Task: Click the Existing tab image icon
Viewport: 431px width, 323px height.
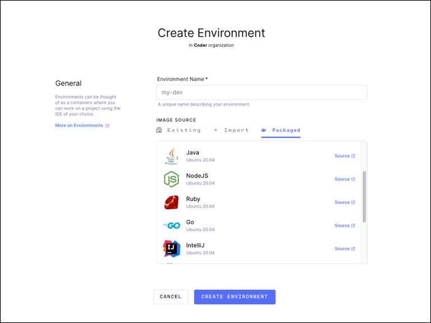Action: [159, 130]
